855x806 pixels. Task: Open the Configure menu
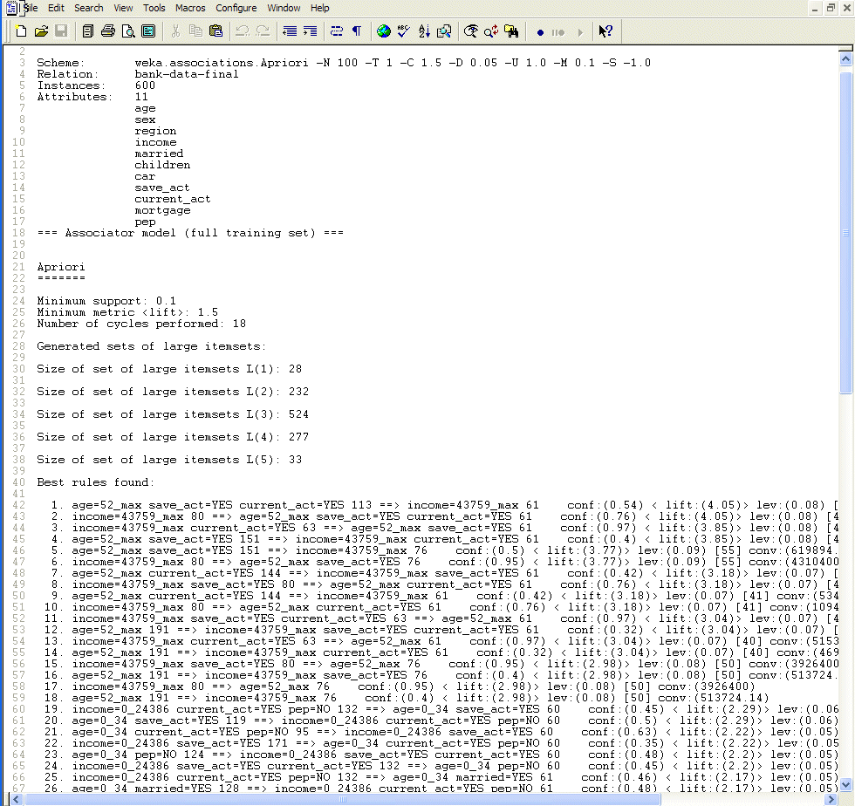point(236,8)
